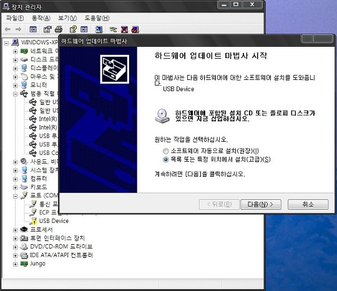Select the first Intel(R) USB controller item
This screenshot has width=337, height=291.
[48, 119]
